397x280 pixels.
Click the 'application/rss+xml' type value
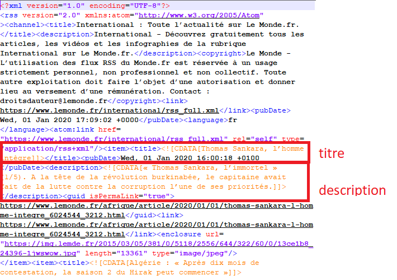click(x=47, y=148)
